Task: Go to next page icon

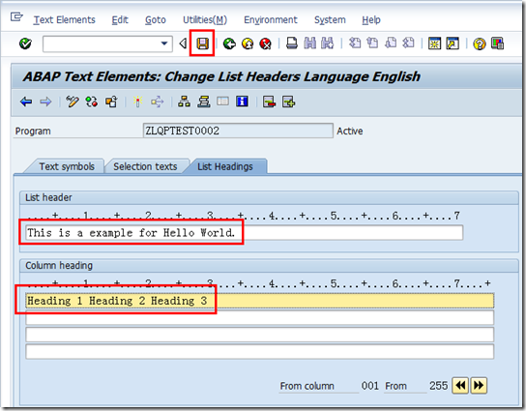Action: pos(391,44)
